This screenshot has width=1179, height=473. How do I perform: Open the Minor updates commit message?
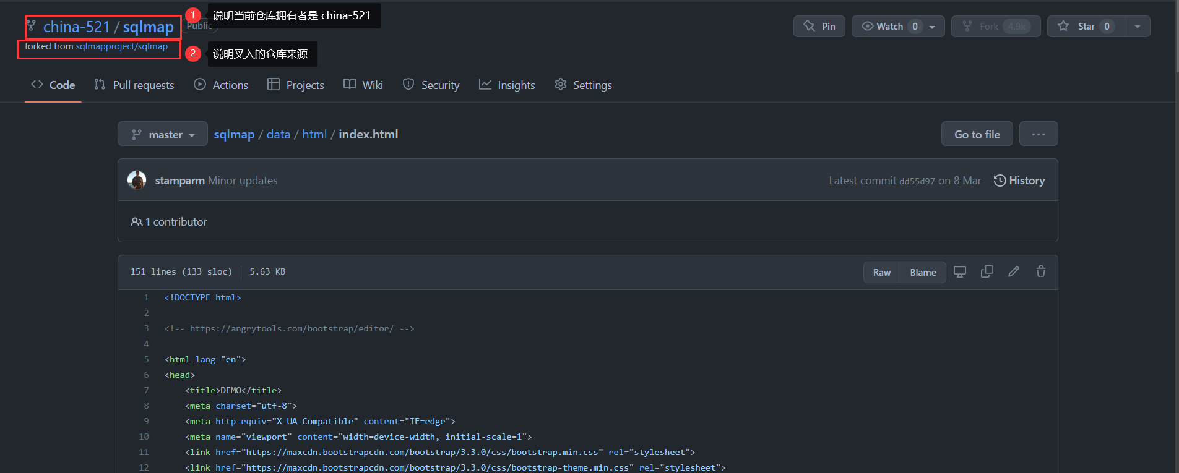pos(243,181)
